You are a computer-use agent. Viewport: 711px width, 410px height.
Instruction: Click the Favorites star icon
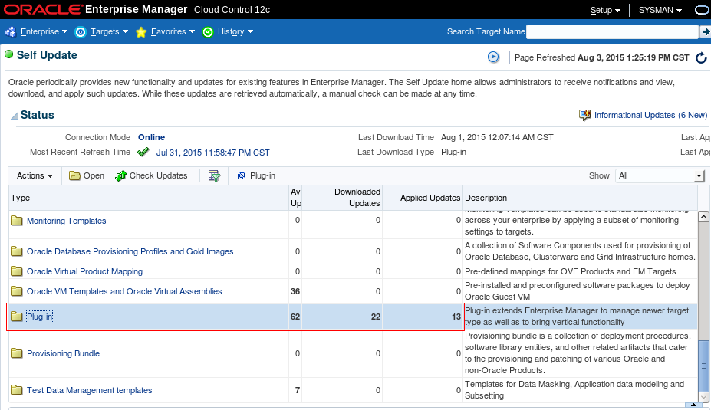141,31
